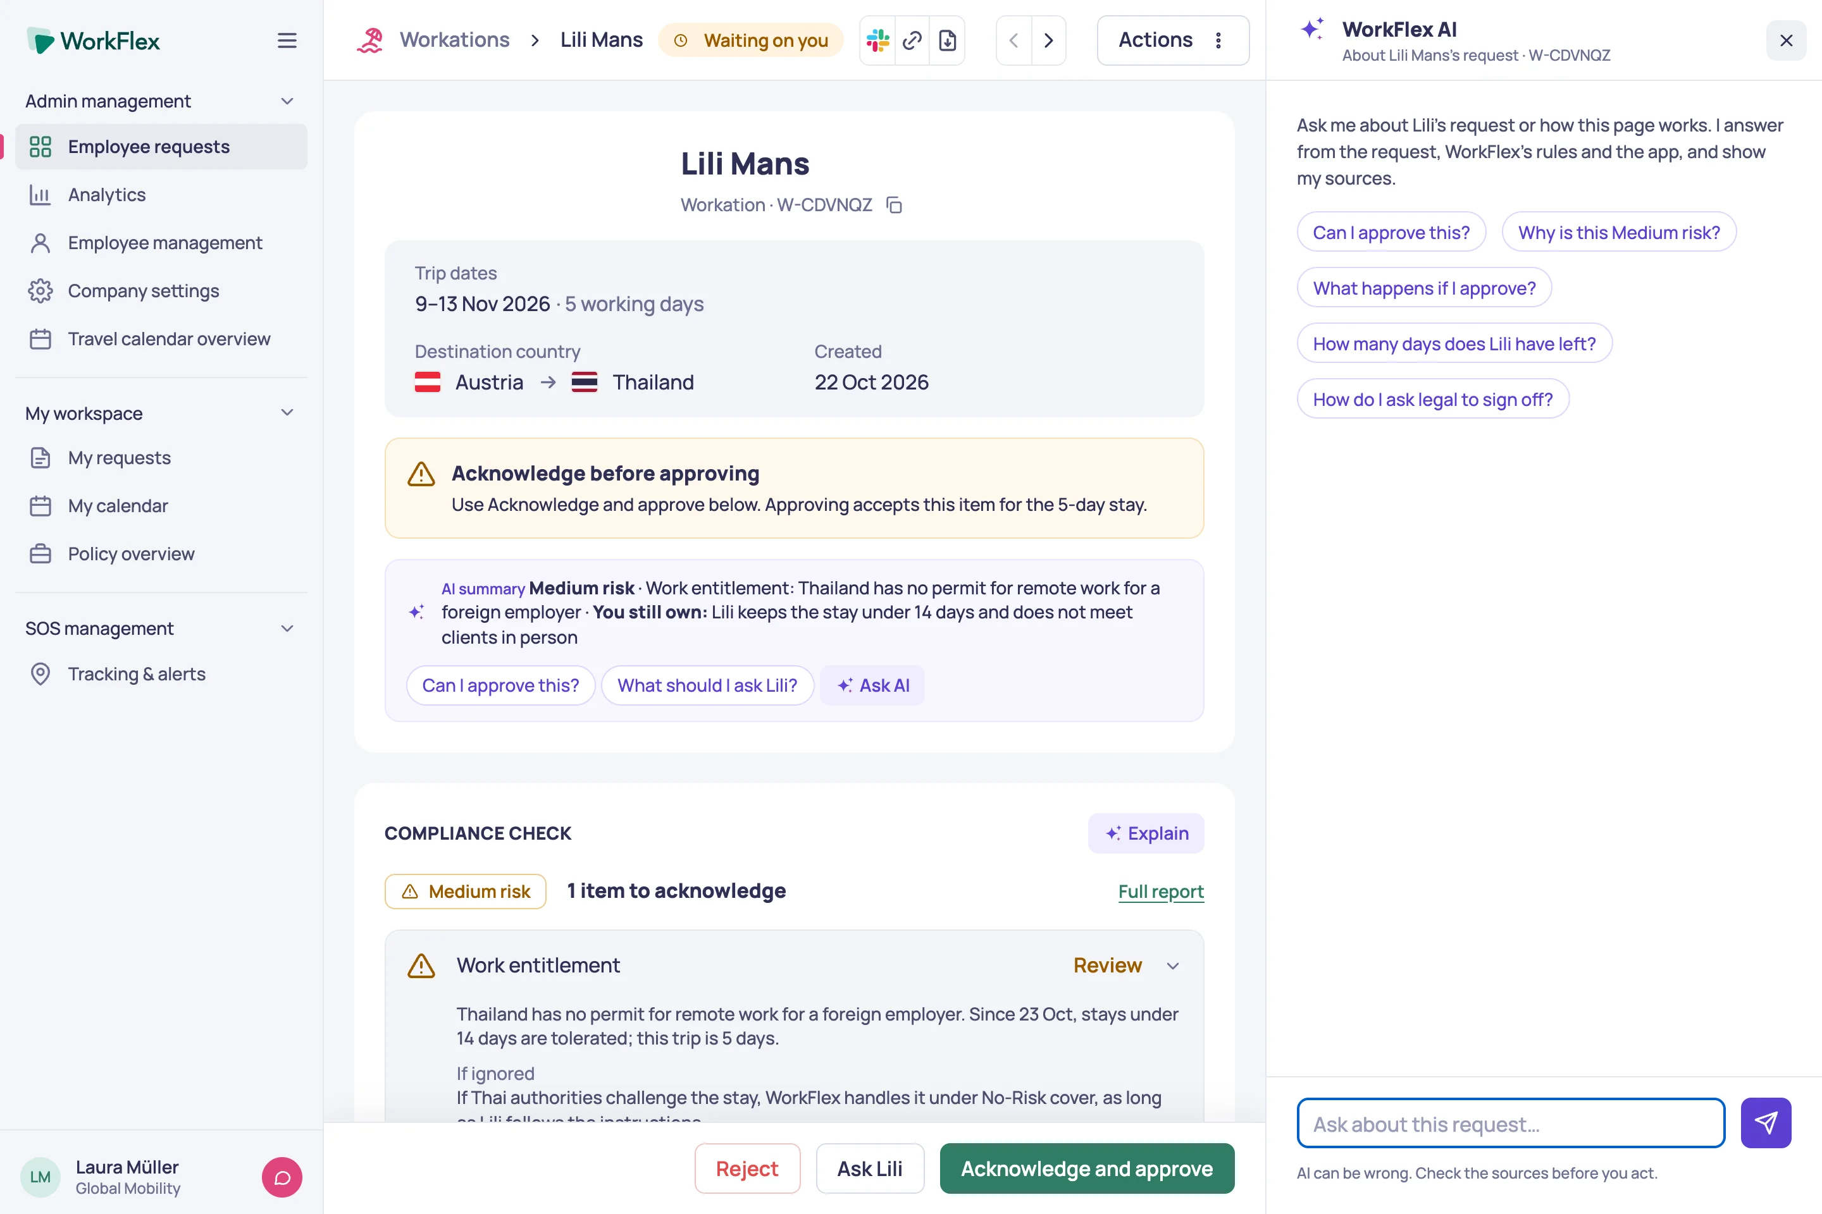Click Acknowledge and approve
Viewport: 1822px width, 1214px height.
click(x=1087, y=1168)
